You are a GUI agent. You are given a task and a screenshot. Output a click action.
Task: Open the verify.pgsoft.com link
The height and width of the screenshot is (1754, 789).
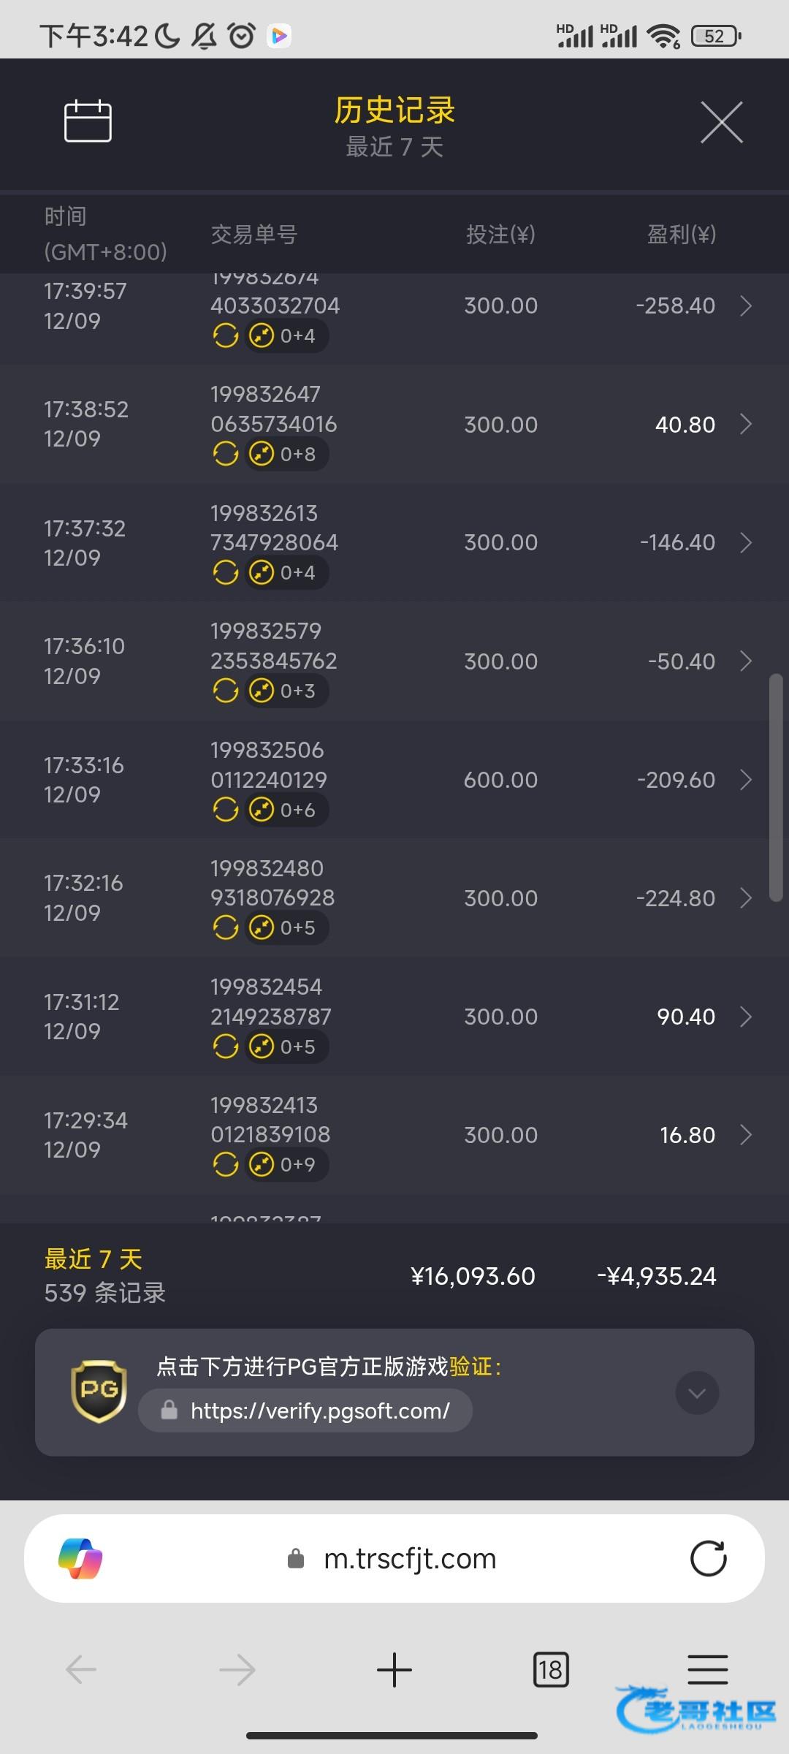click(x=320, y=1411)
